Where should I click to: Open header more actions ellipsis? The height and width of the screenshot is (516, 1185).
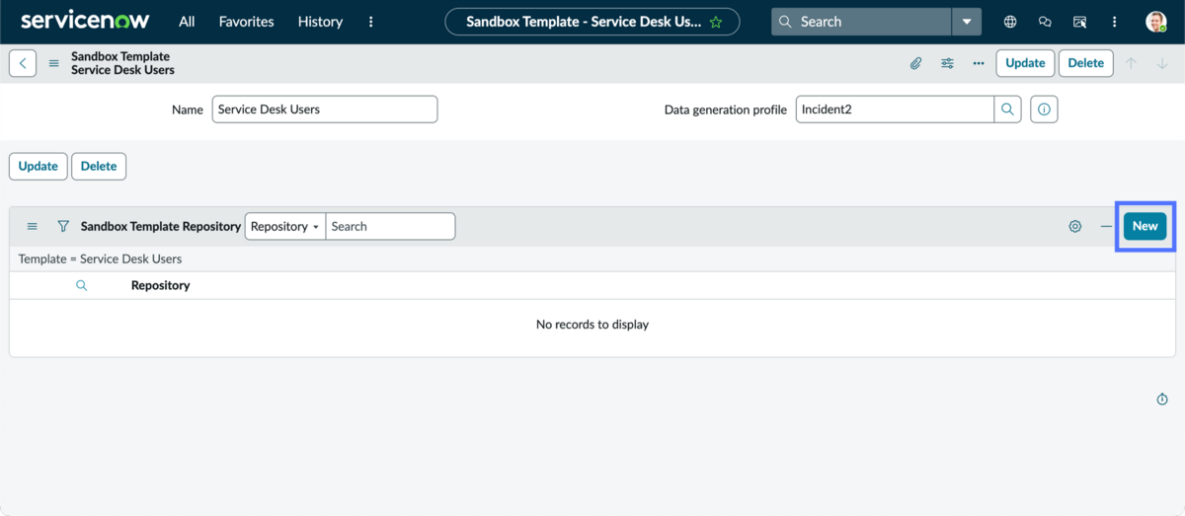click(x=979, y=63)
